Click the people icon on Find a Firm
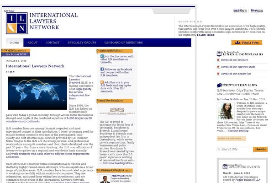Viewport: 274px width, 183px height. coord(237,43)
